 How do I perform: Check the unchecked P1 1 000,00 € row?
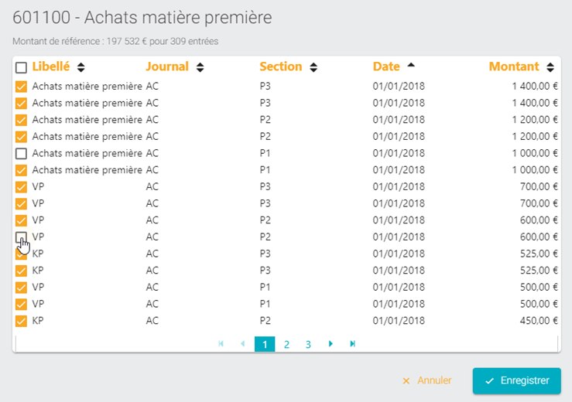click(x=21, y=153)
